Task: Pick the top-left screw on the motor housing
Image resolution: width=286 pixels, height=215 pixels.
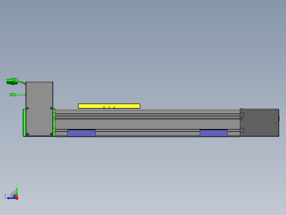Action: coord(28,108)
